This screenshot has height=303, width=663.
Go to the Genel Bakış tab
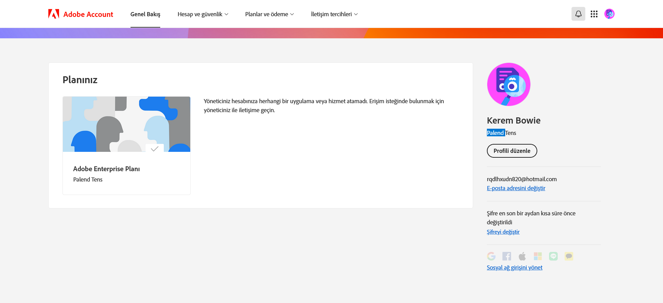tap(145, 14)
